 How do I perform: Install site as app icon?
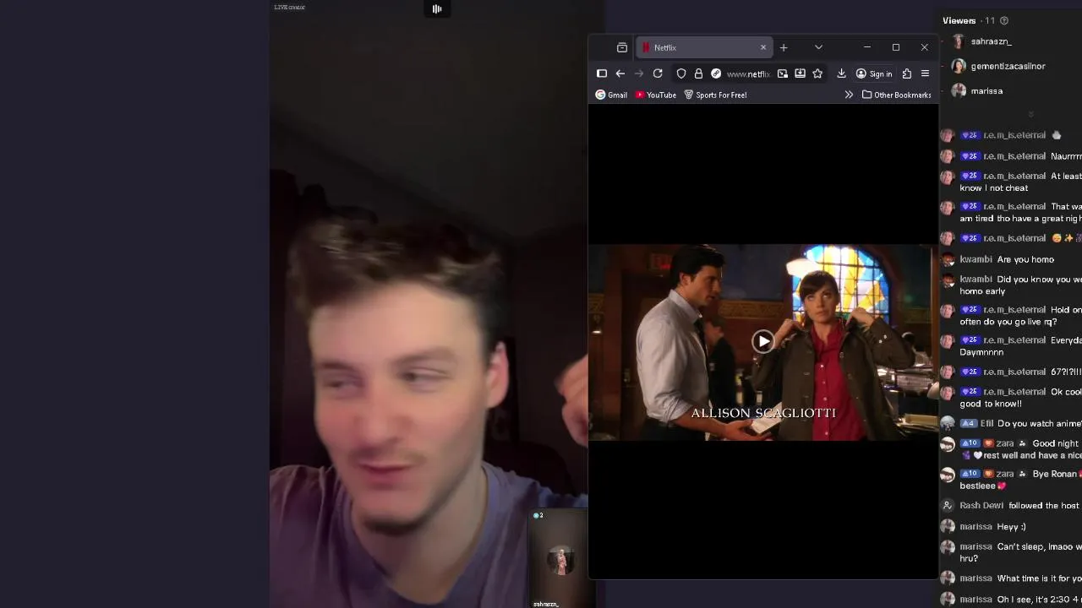pos(800,73)
